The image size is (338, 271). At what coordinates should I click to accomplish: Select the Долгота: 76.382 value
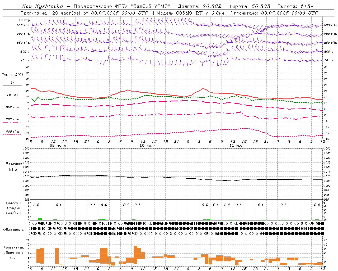point(200,6)
